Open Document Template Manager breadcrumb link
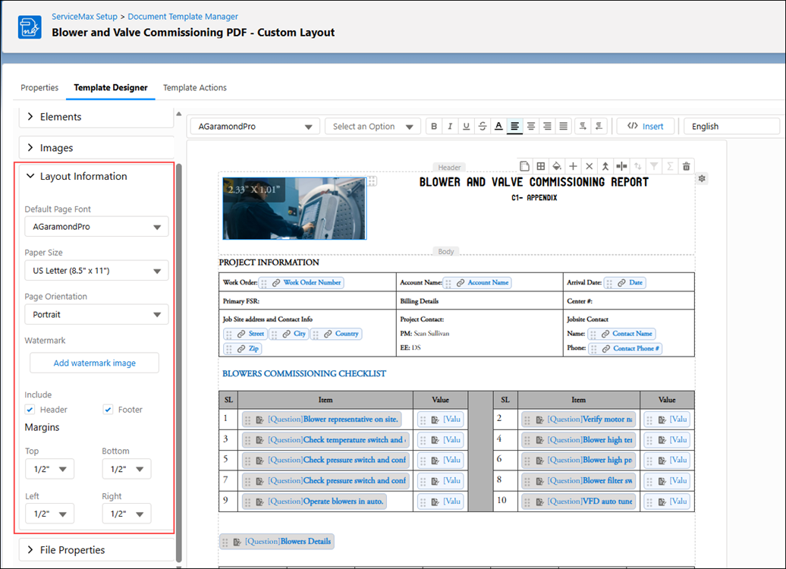Image resolution: width=786 pixels, height=569 pixels. click(x=183, y=17)
